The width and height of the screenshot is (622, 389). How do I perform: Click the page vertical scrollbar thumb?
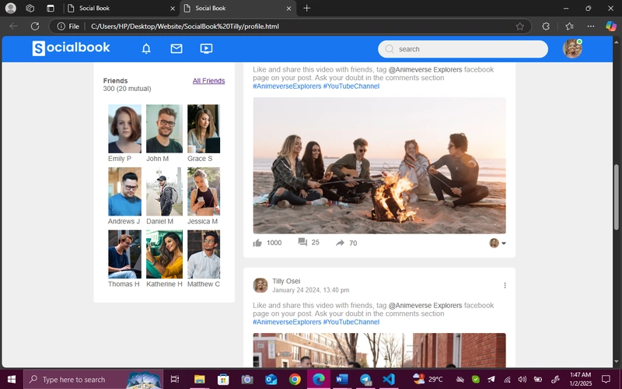click(616, 197)
